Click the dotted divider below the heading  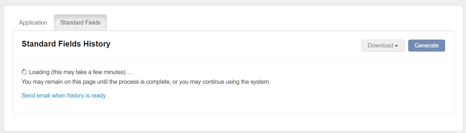(x=233, y=58)
